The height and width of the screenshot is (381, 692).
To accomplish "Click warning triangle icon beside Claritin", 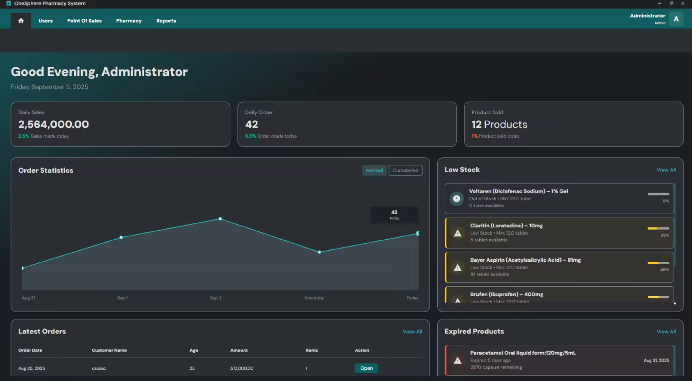I will [x=458, y=233].
